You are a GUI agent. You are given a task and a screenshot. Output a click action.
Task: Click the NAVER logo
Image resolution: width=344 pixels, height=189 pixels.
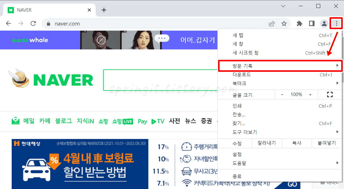63,80
